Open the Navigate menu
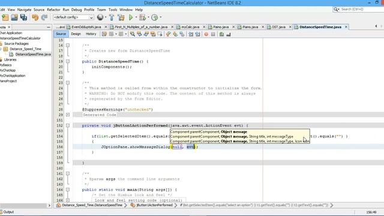Screen dimensions: 384x216 click(24, 10)
